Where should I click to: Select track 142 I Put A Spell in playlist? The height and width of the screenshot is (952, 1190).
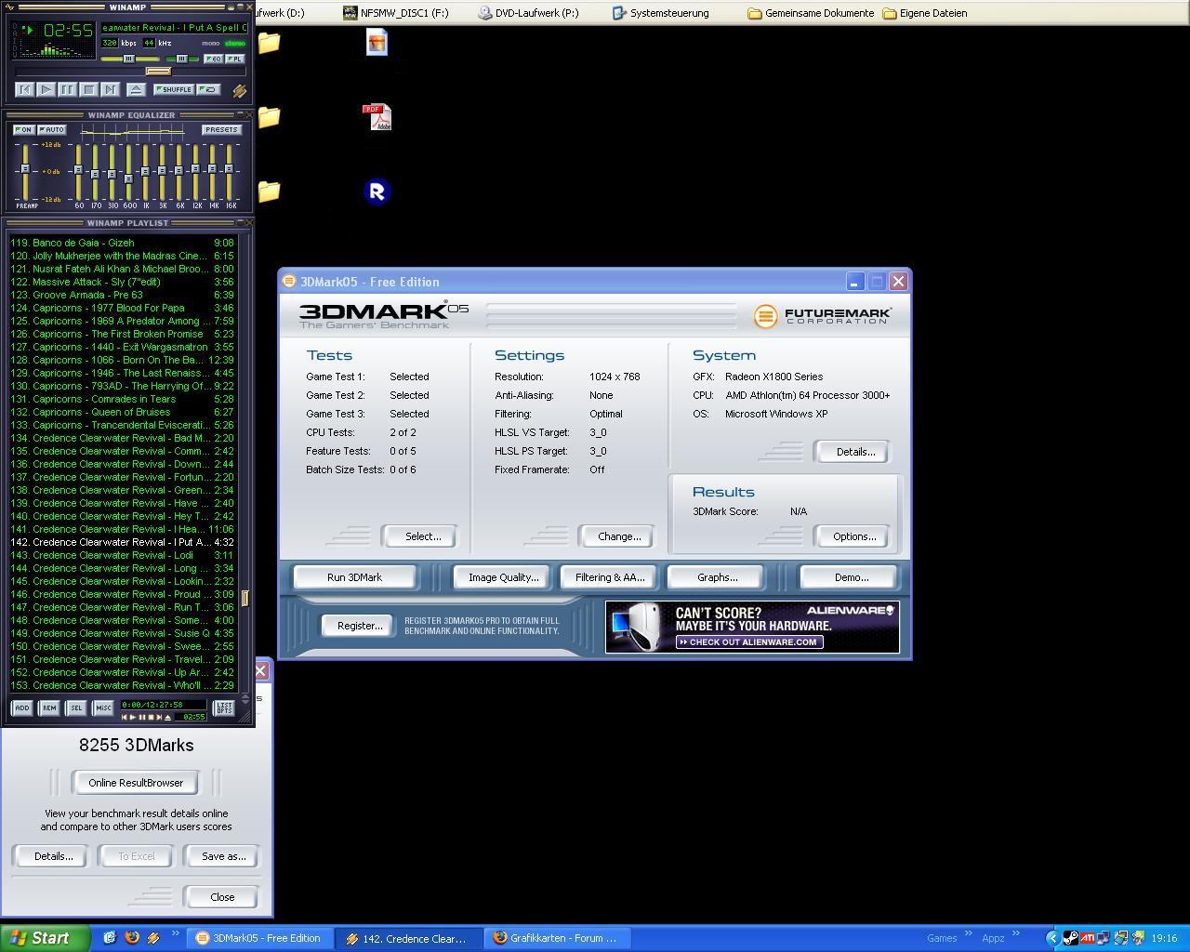point(123,542)
